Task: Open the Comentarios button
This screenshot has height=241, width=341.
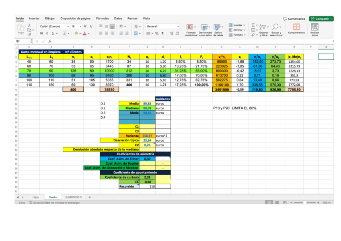Action: tap(294, 19)
